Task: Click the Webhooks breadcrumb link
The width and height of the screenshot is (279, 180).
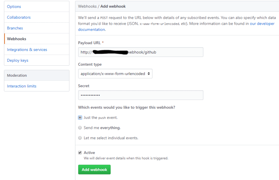Action: pos(87,6)
